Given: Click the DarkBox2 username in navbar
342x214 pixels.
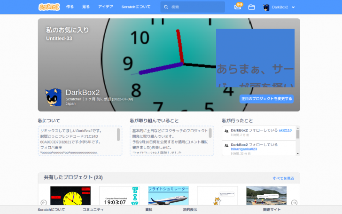Looking at the screenshot, I should 280,7.
